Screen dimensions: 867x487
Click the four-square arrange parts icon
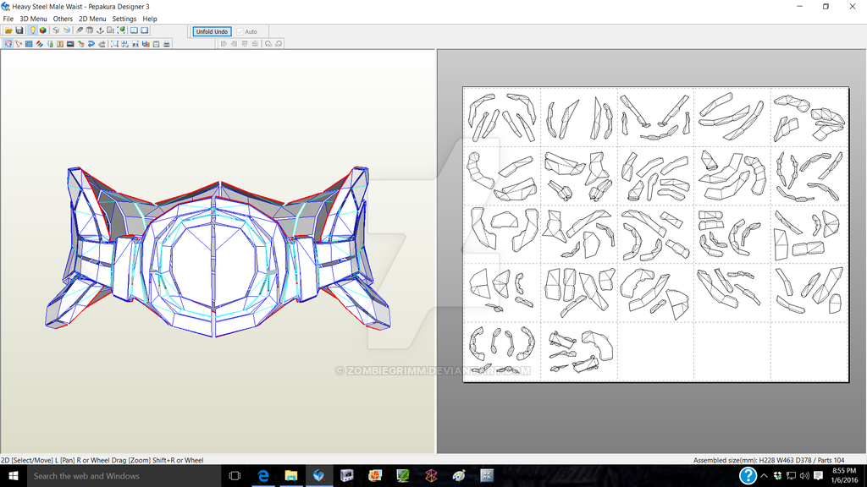pyautogui.click(x=125, y=44)
